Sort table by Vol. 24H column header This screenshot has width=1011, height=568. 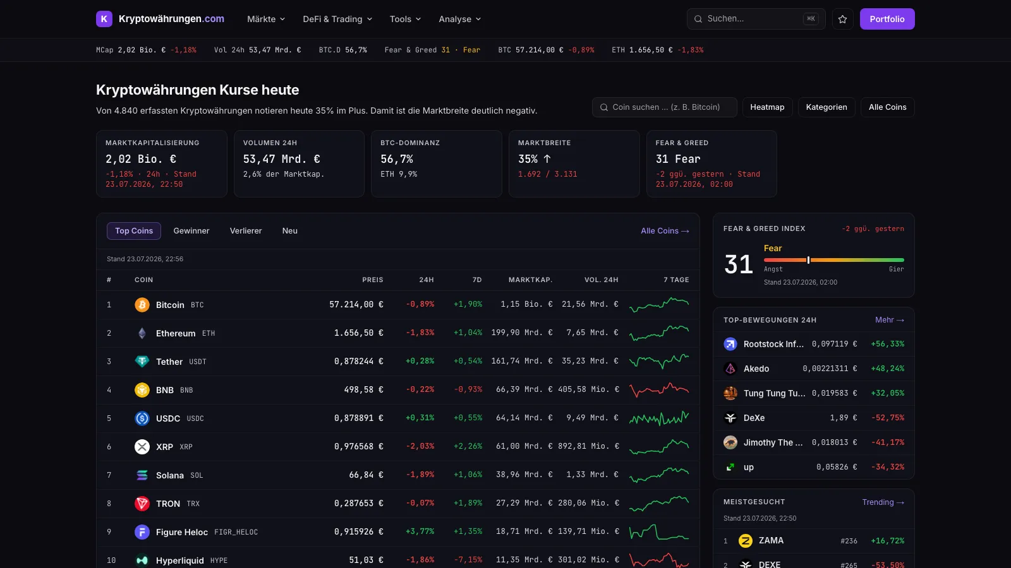tap(602, 280)
